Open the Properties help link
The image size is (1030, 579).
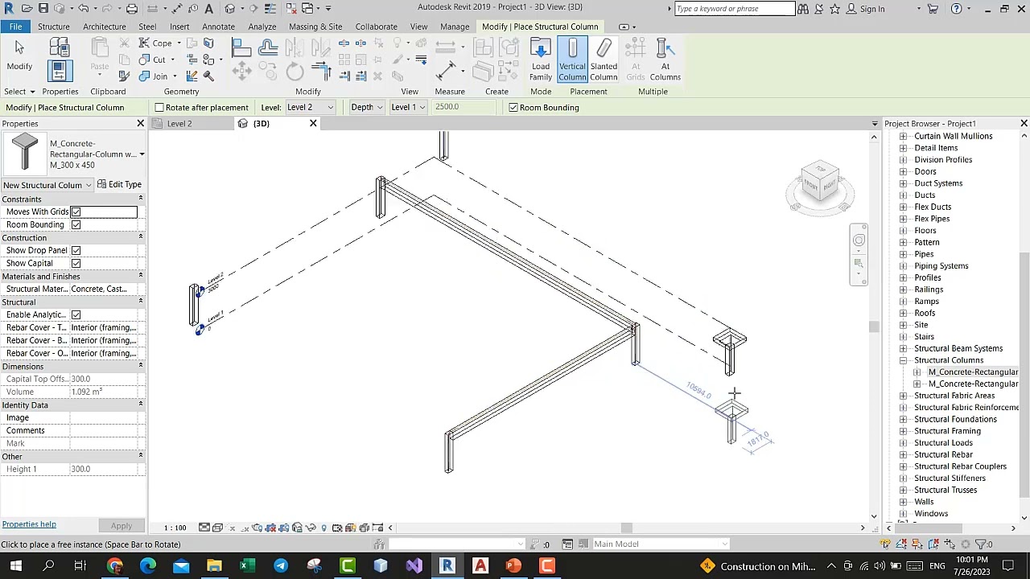29,524
